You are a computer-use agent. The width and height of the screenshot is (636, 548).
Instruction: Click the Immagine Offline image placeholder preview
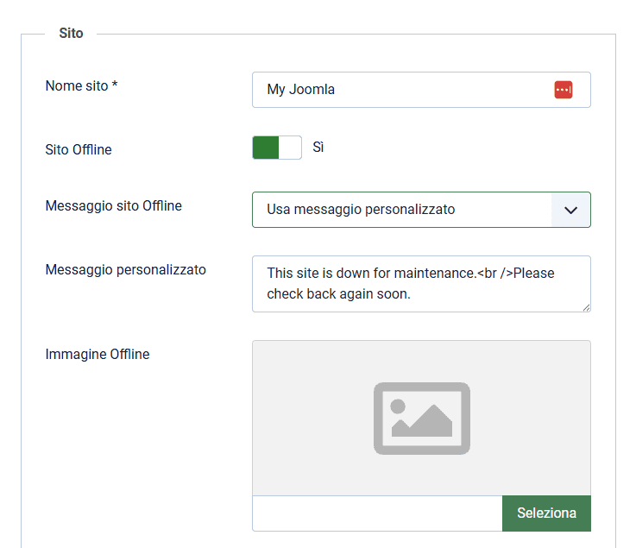(421, 418)
